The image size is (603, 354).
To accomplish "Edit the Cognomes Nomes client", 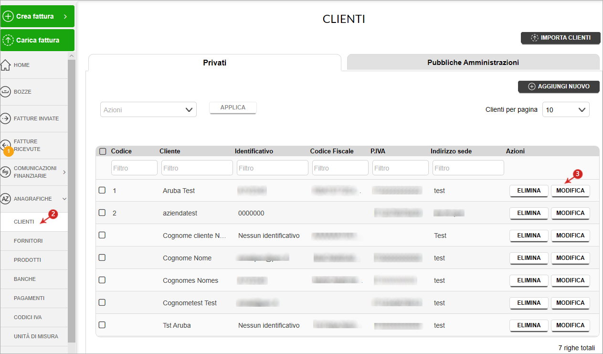I will tap(571, 280).
